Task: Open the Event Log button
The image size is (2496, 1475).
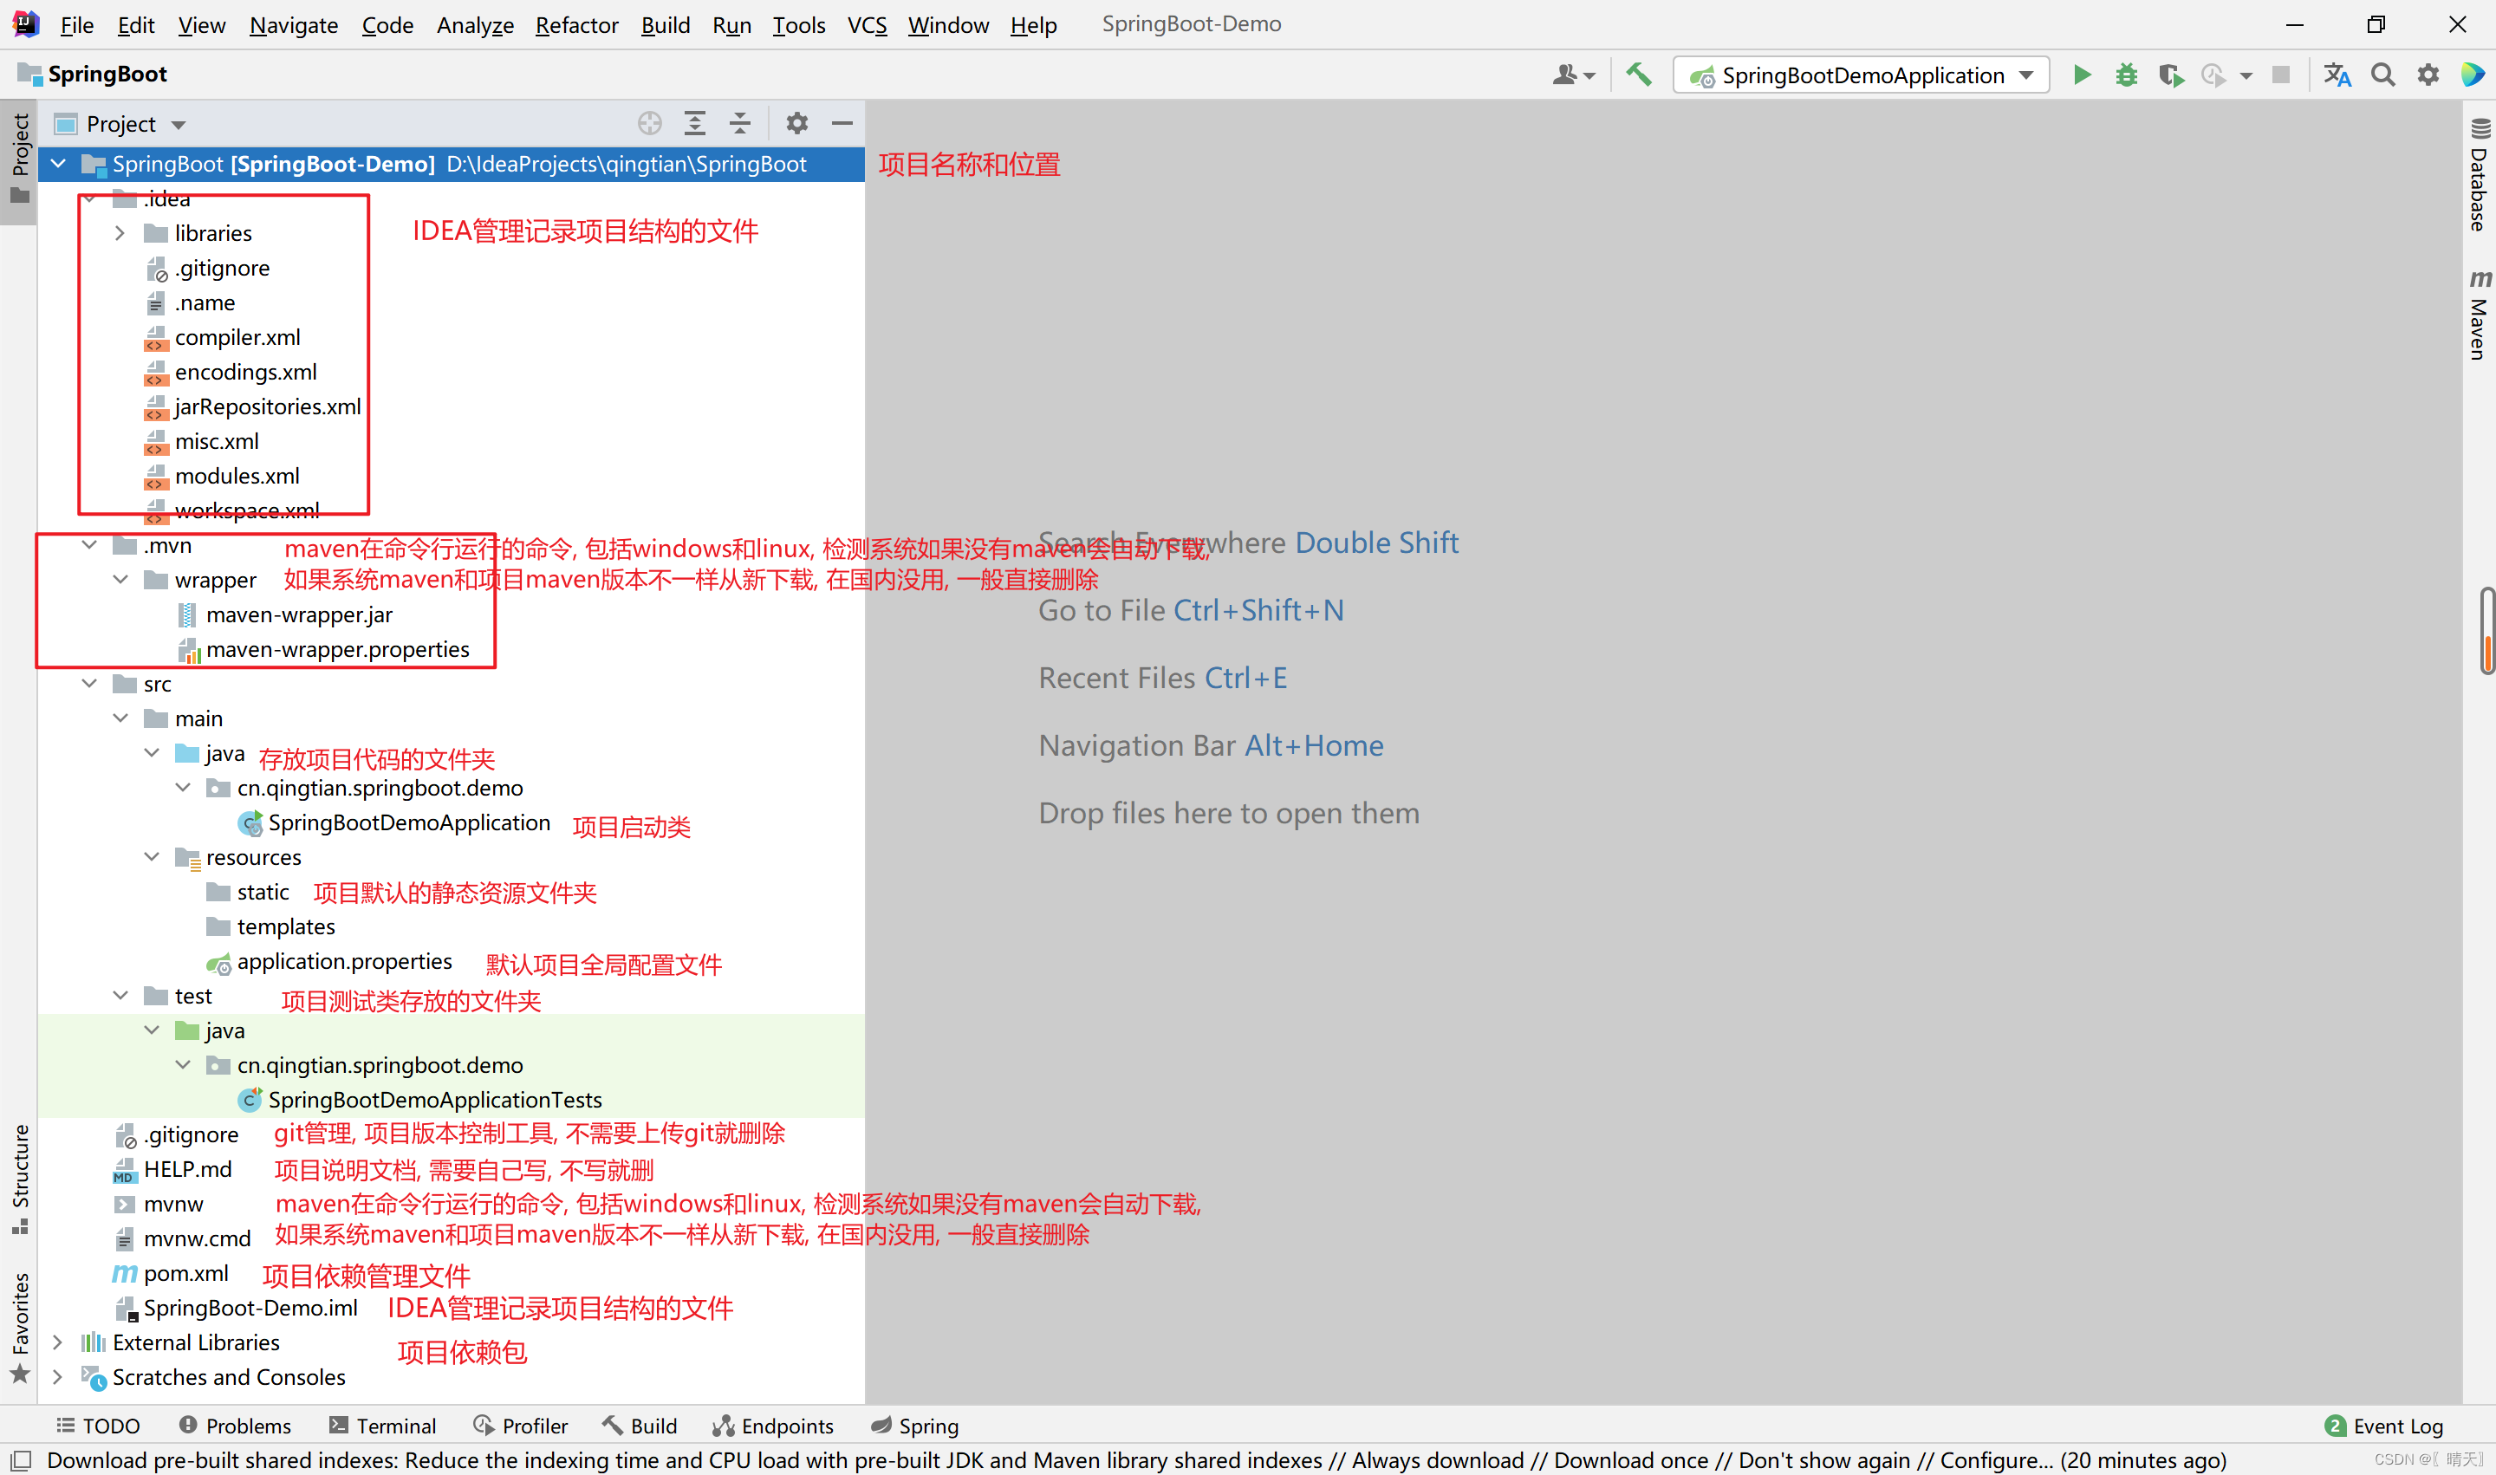Action: point(2383,1426)
